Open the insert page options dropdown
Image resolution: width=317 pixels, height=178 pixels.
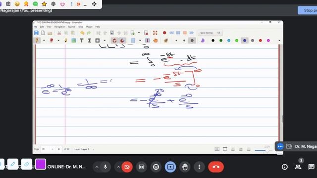[139, 33]
